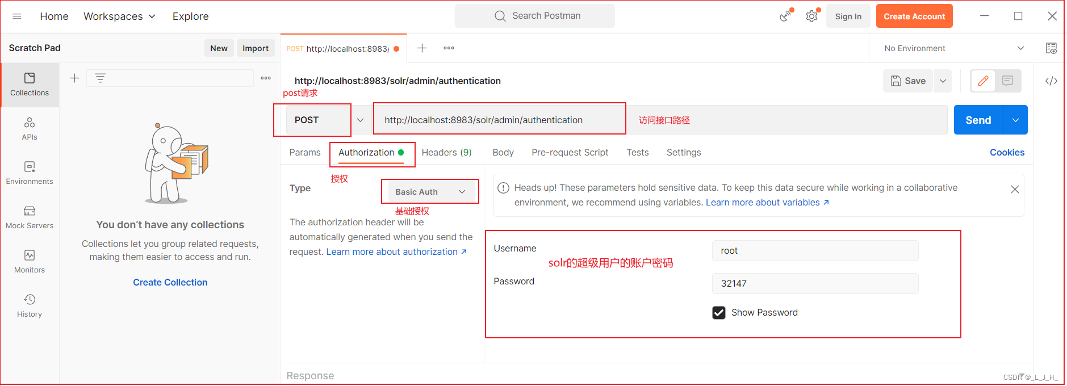This screenshot has height=386, width=1067.
Task: Open the Explore menu item
Action: click(191, 16)
